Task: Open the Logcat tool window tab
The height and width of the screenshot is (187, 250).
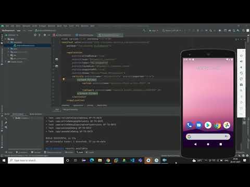Action: [x=90, y=152]
